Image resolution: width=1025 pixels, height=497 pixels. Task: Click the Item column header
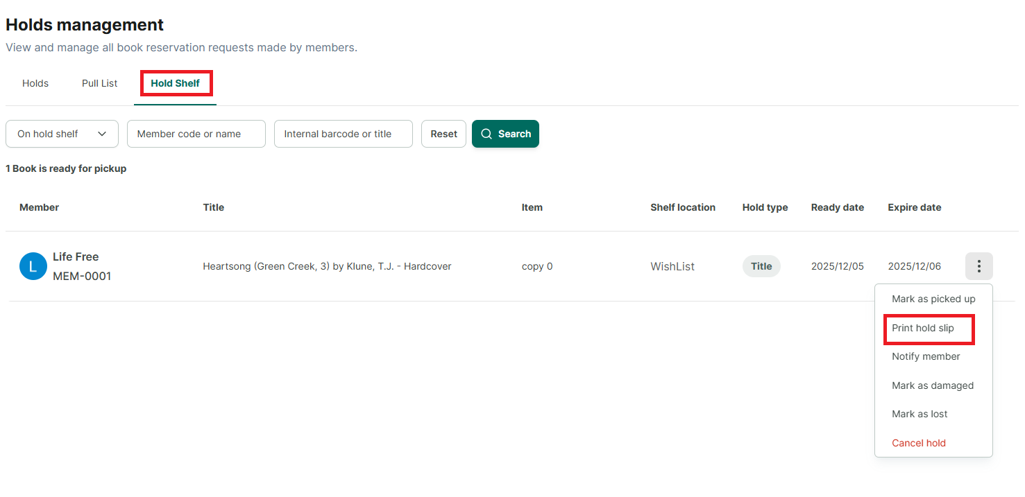(x=532, y=207)
